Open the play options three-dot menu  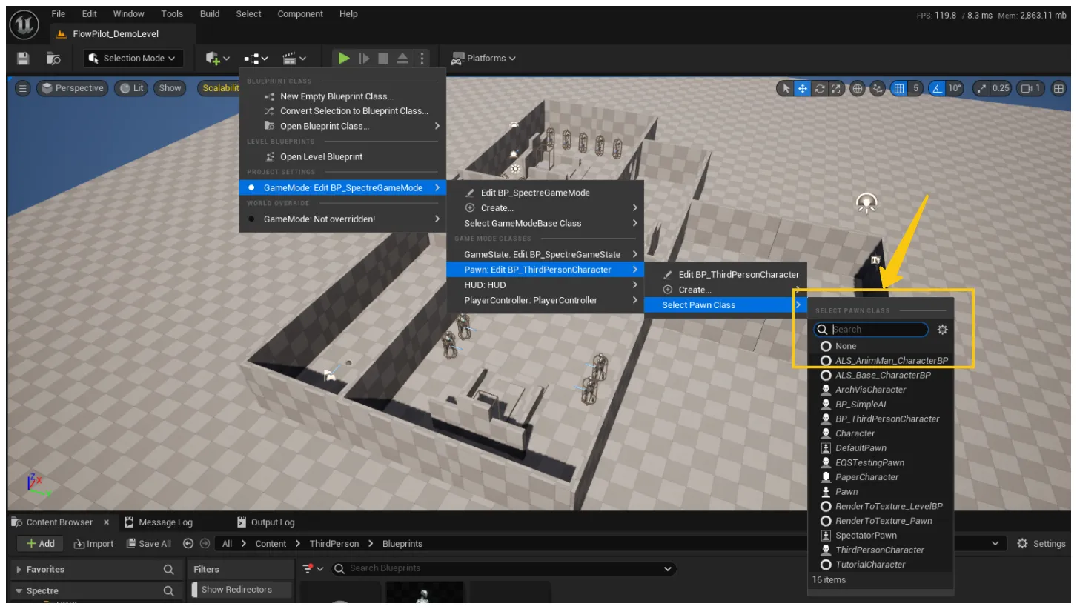422,59
